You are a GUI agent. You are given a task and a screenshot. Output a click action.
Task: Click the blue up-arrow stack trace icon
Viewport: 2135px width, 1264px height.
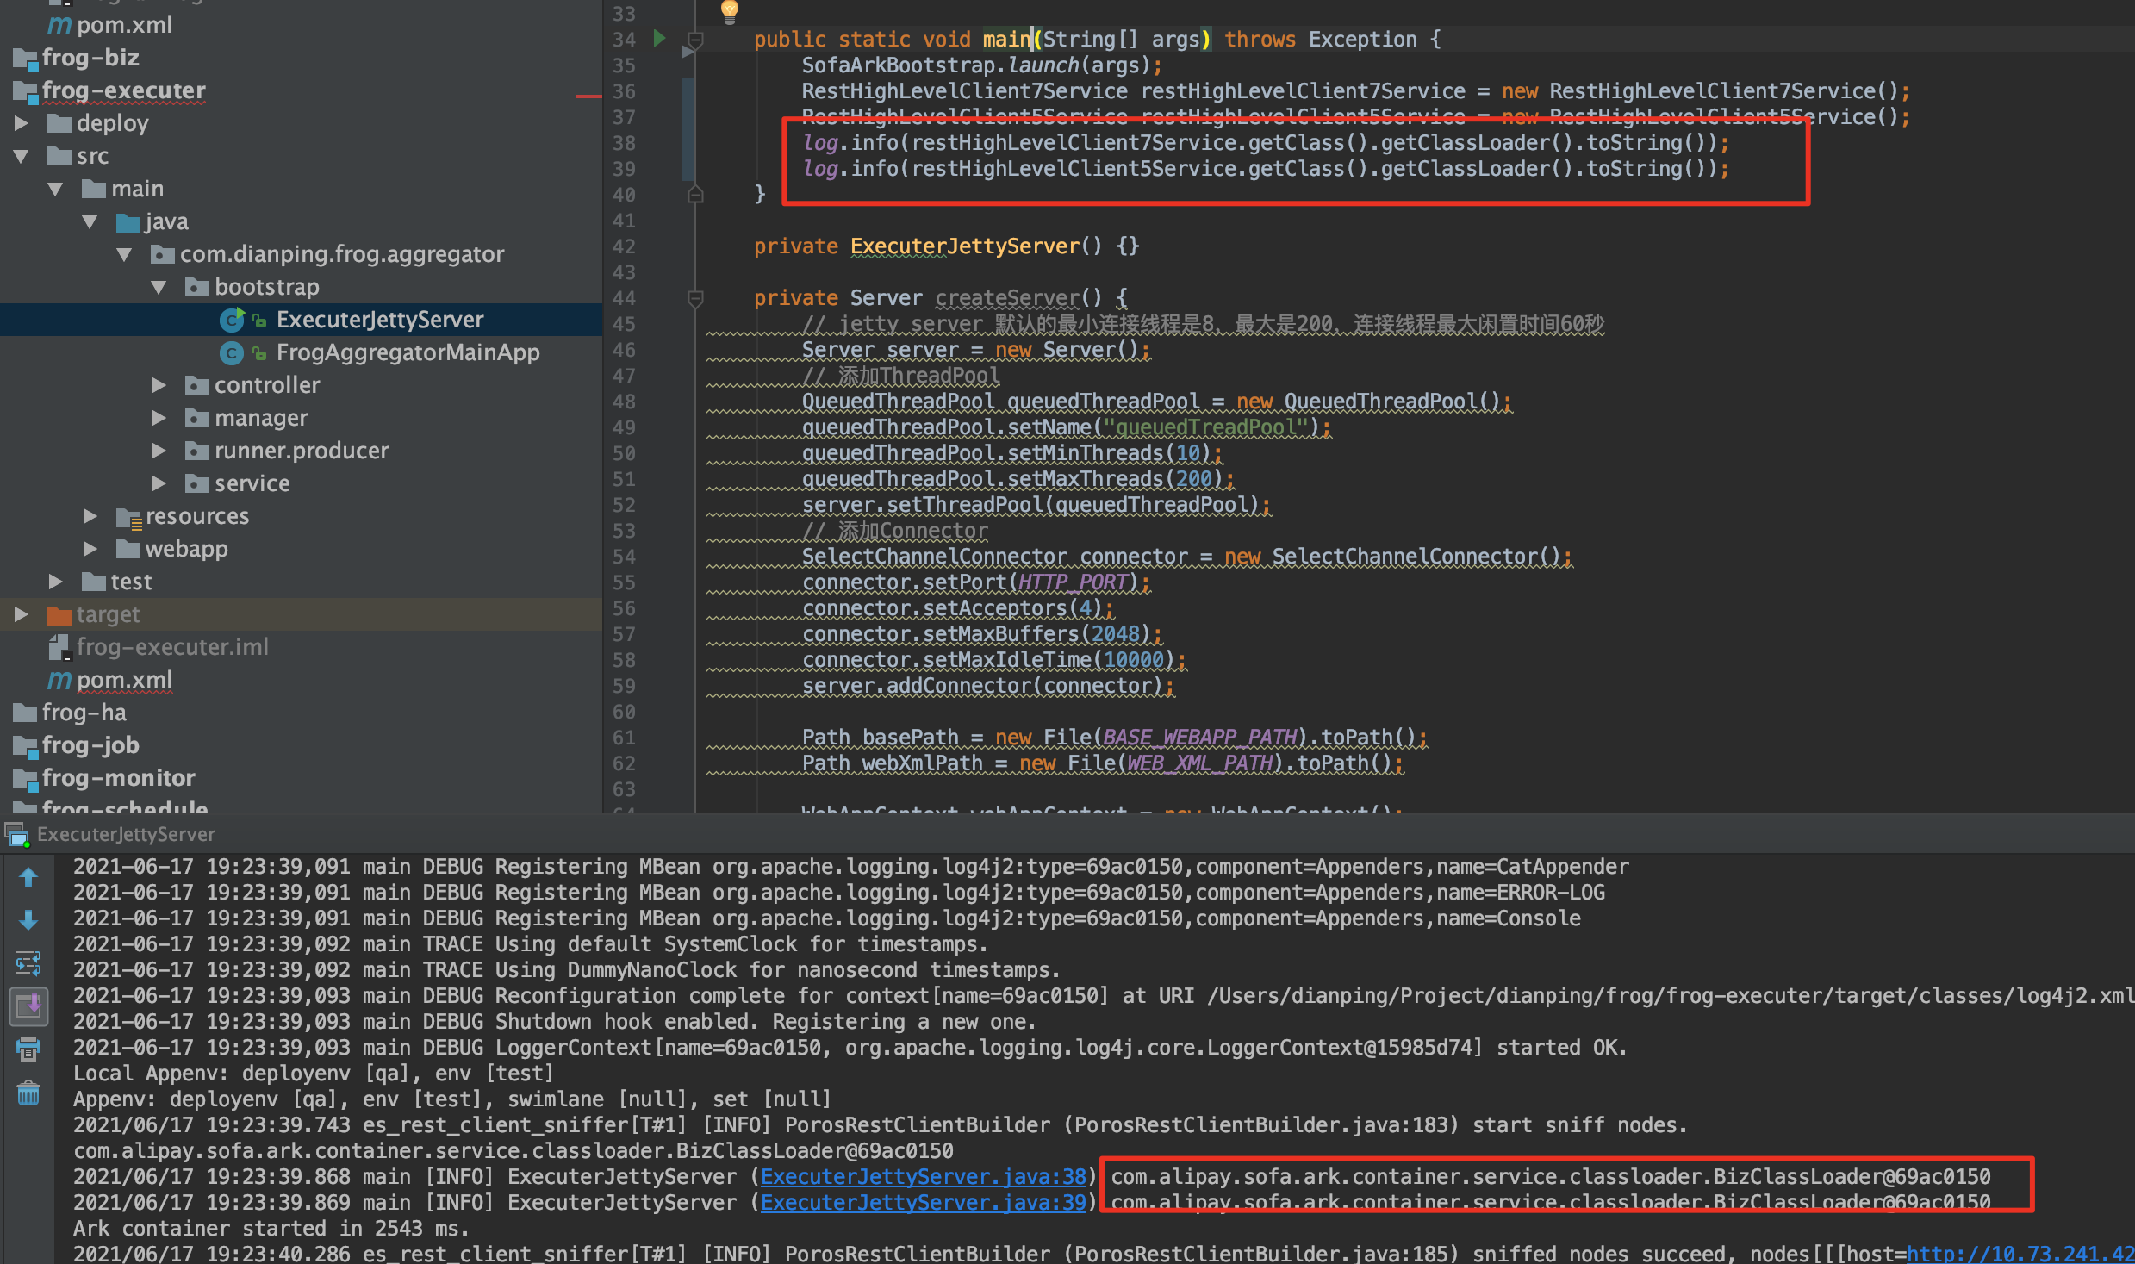pos(28,876)
